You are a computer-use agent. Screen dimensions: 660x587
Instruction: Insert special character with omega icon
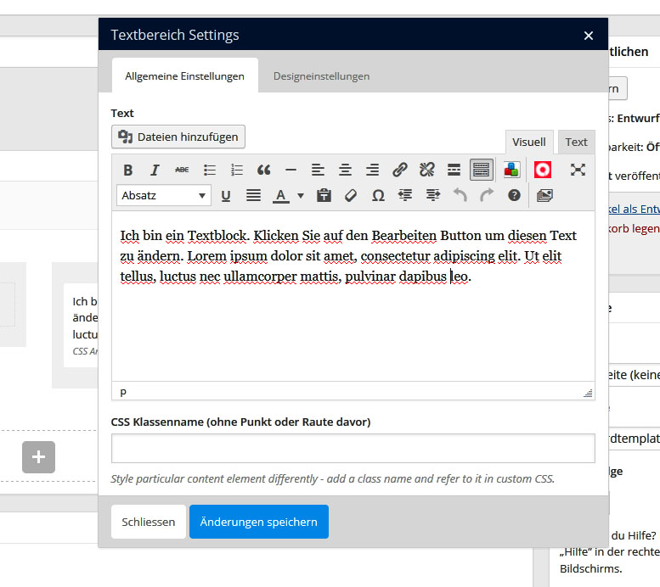[378, 195]
